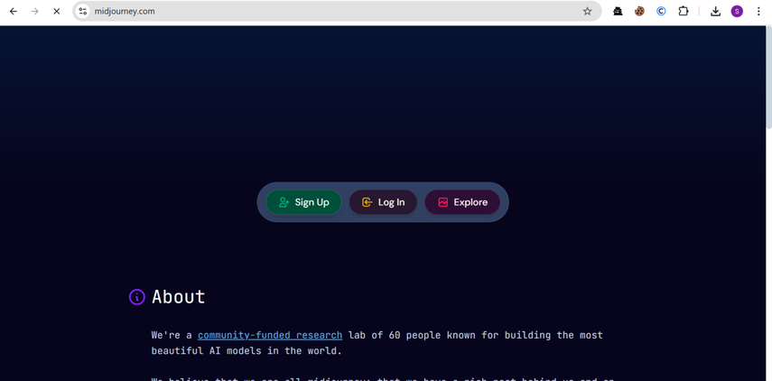Open the Chrome three-dot menu
This screenshot has height=381, width=772.
pyautogui.click(x=758, y=12)
